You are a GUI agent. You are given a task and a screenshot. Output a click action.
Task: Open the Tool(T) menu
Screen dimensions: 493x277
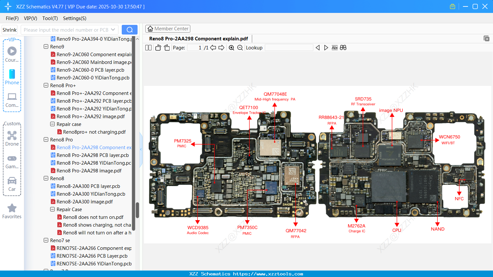point(50,18)
